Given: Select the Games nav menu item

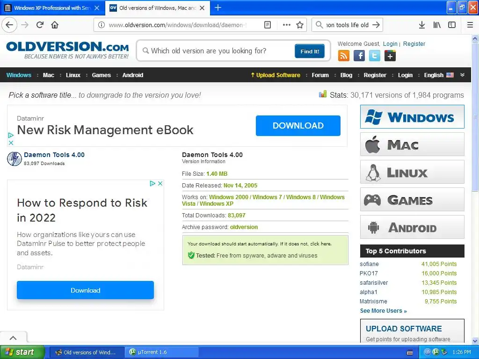Looking at the screenshot, I should 102,75.
